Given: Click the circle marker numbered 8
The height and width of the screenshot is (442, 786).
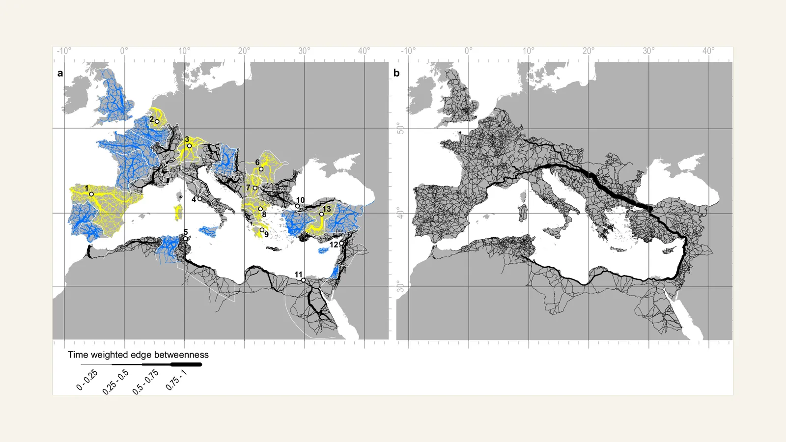Looking at the screenshot, I should point(260,209).
